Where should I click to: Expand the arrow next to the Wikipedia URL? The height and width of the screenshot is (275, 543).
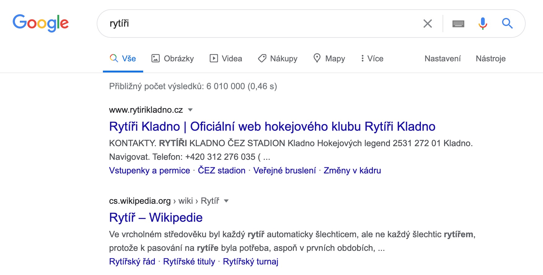(x=226, y=201)
